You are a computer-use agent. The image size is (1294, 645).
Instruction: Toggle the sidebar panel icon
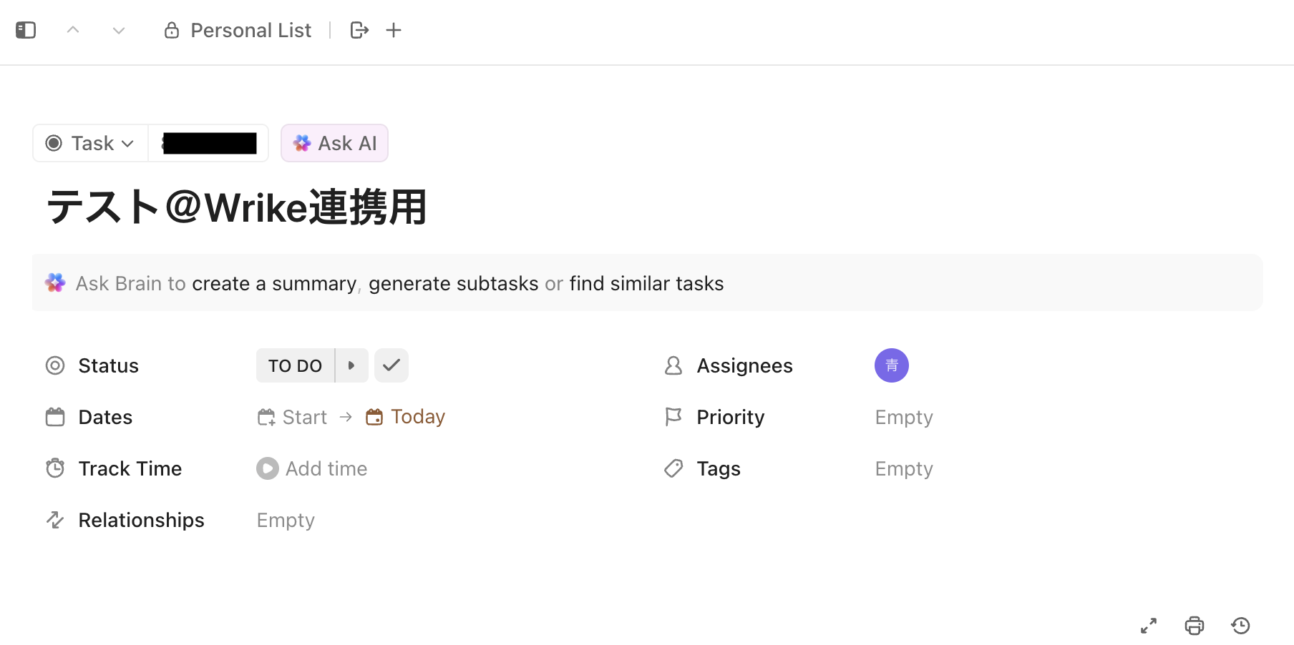tap(26, 30)
